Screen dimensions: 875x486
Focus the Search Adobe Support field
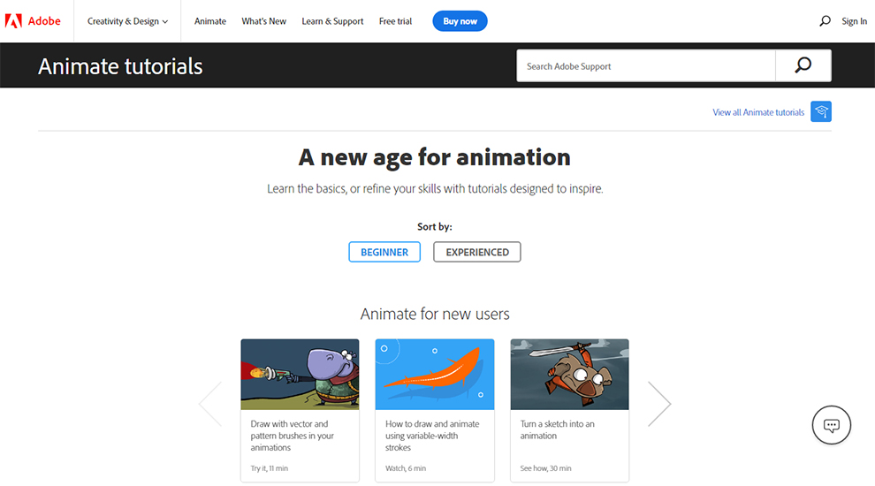click(x=646, y=66)
